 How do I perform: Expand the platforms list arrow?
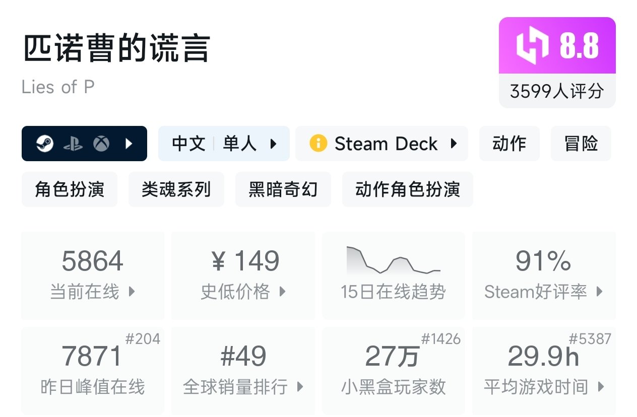(129, 144)
